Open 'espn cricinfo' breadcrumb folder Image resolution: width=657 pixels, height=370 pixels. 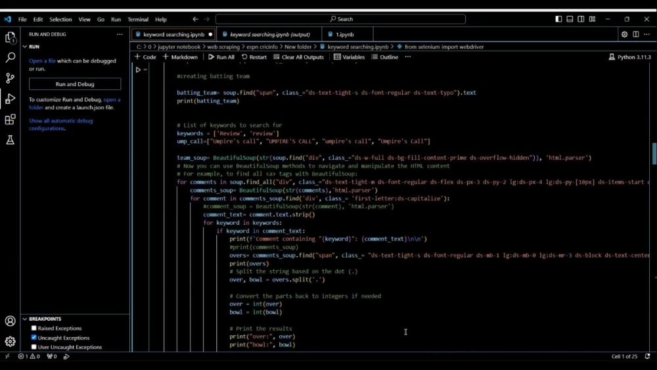(262, 47)
